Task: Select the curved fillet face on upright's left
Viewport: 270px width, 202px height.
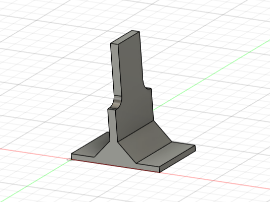Action: [x=116, y=102]
